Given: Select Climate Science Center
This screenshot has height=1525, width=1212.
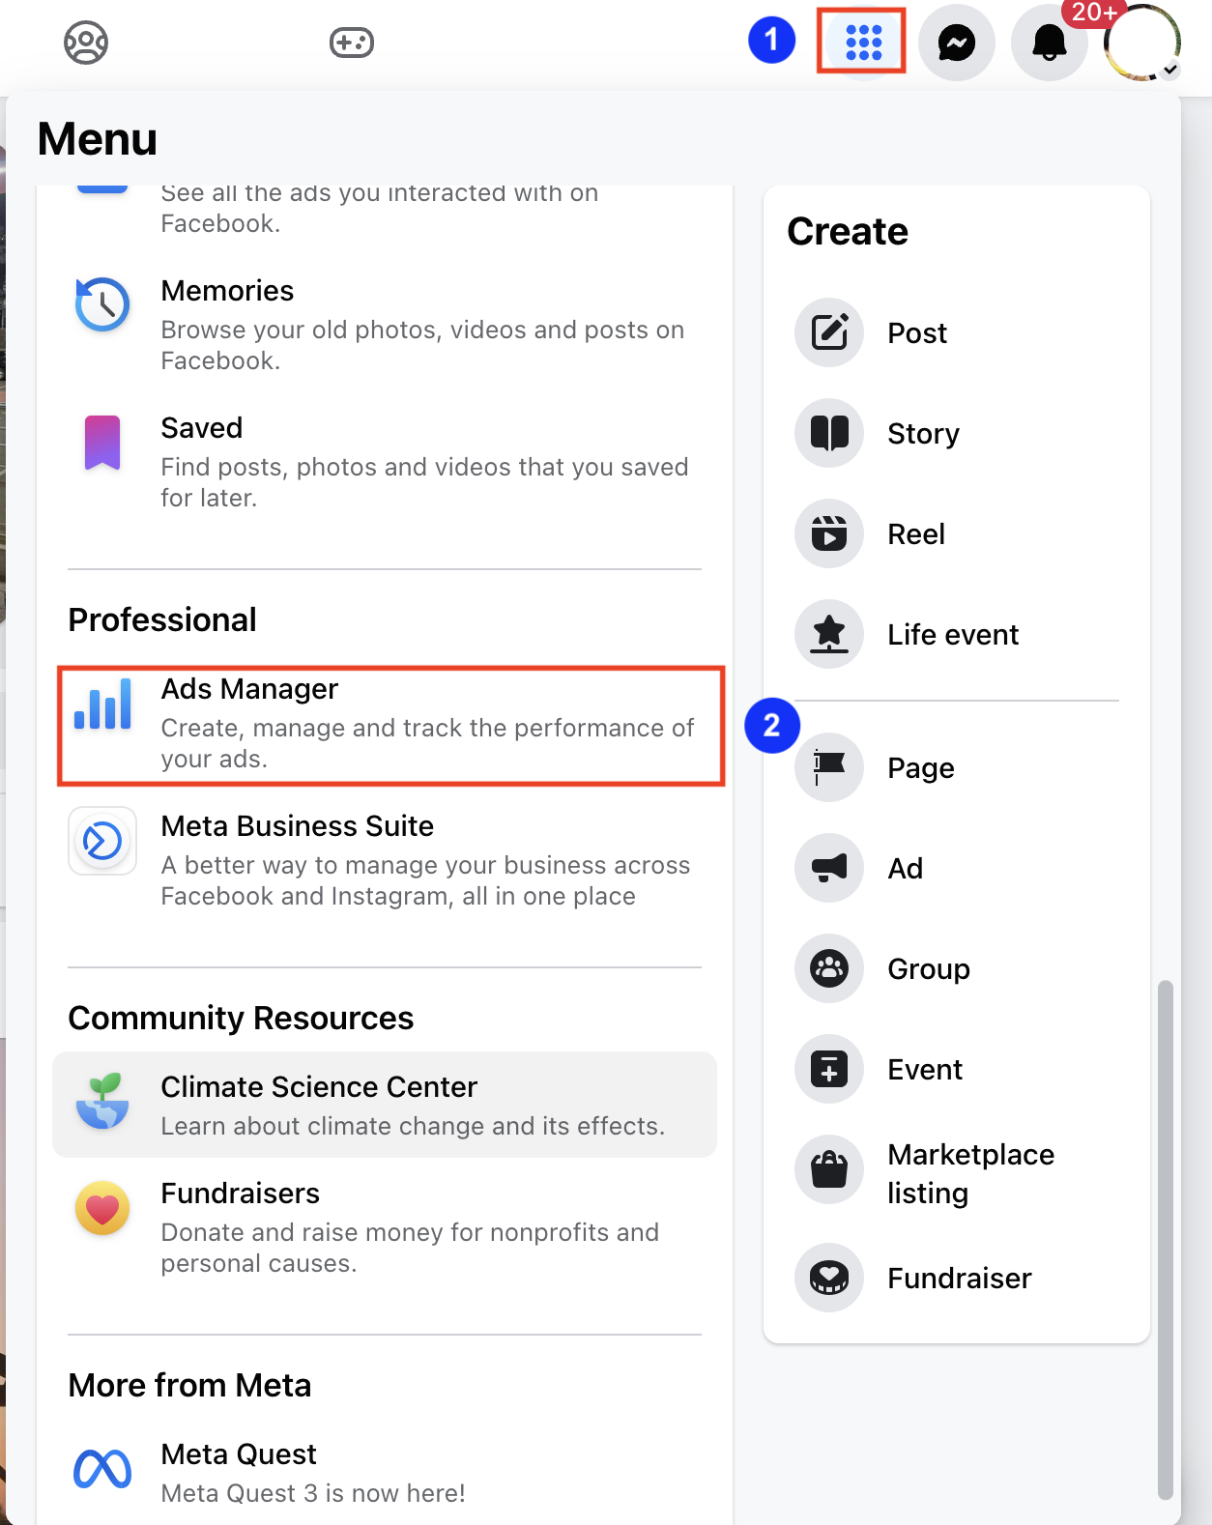Looking at the screenshot, I should pyautogui.click(x=385, y=1105).
